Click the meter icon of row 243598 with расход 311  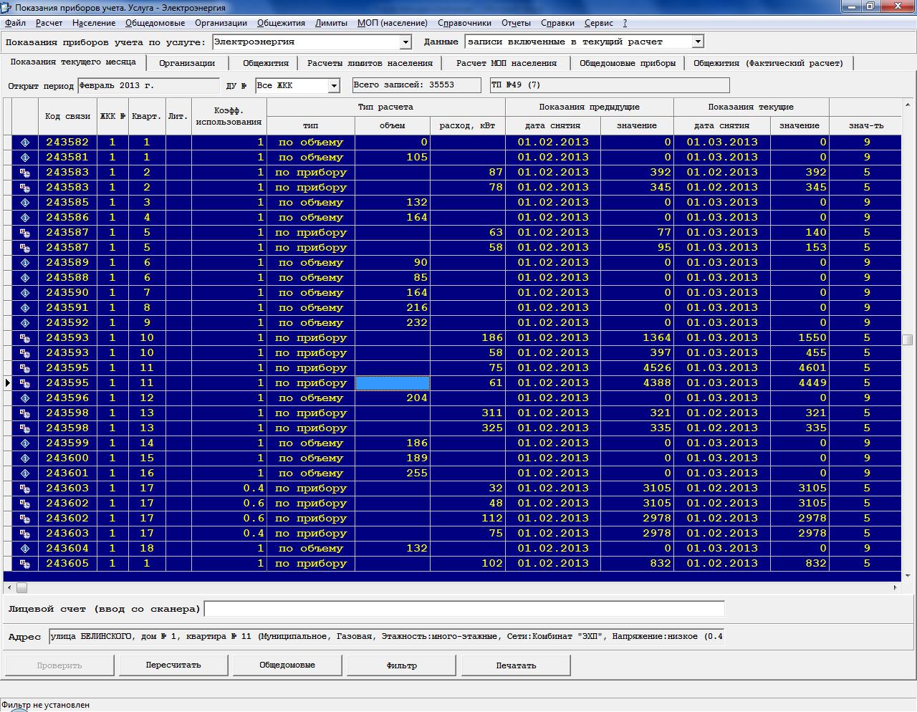tap(24, 413)
